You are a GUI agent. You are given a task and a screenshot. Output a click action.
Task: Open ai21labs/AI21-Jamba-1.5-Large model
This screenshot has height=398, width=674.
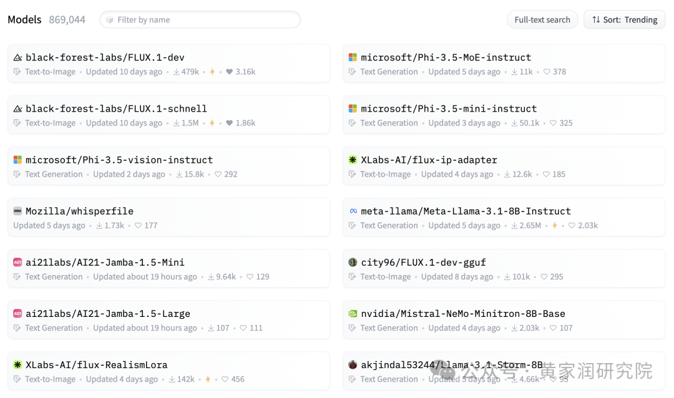[x=108, y=313]
